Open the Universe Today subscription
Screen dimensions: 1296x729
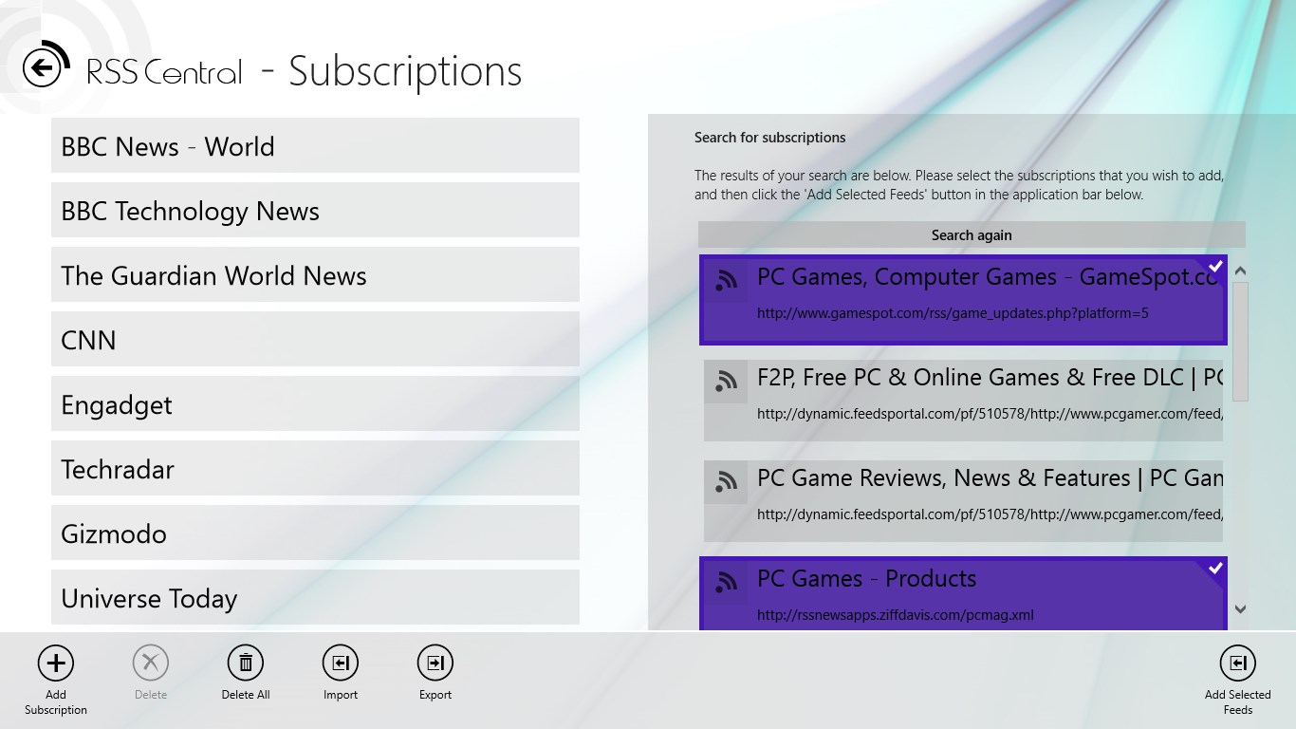(315, 598)
